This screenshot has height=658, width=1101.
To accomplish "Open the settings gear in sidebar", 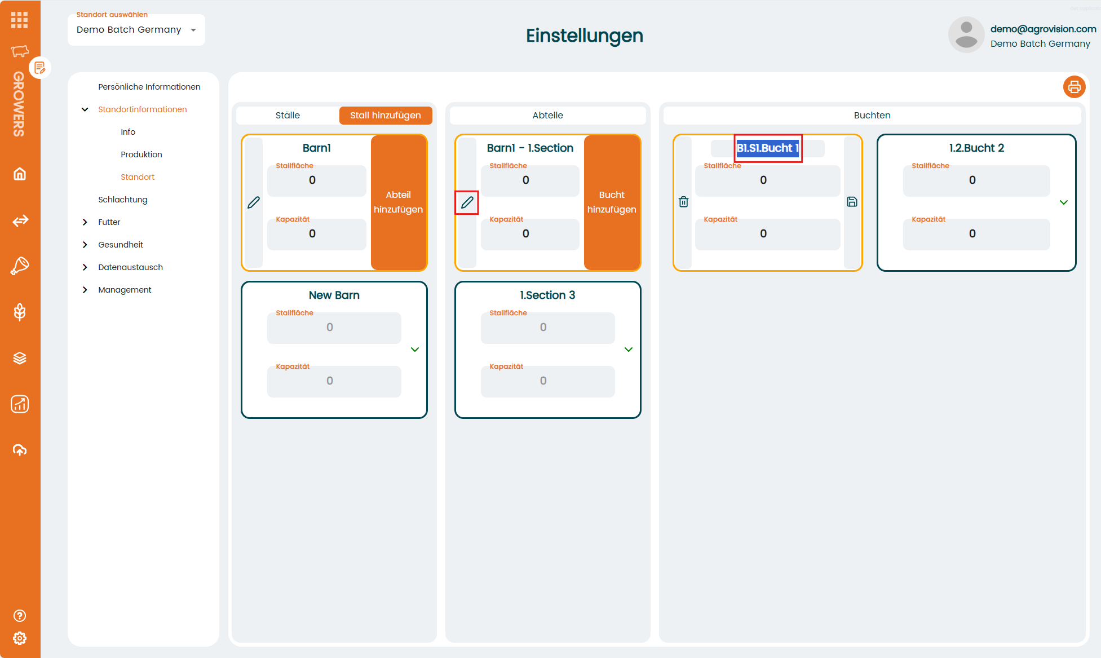I will 20,638.
